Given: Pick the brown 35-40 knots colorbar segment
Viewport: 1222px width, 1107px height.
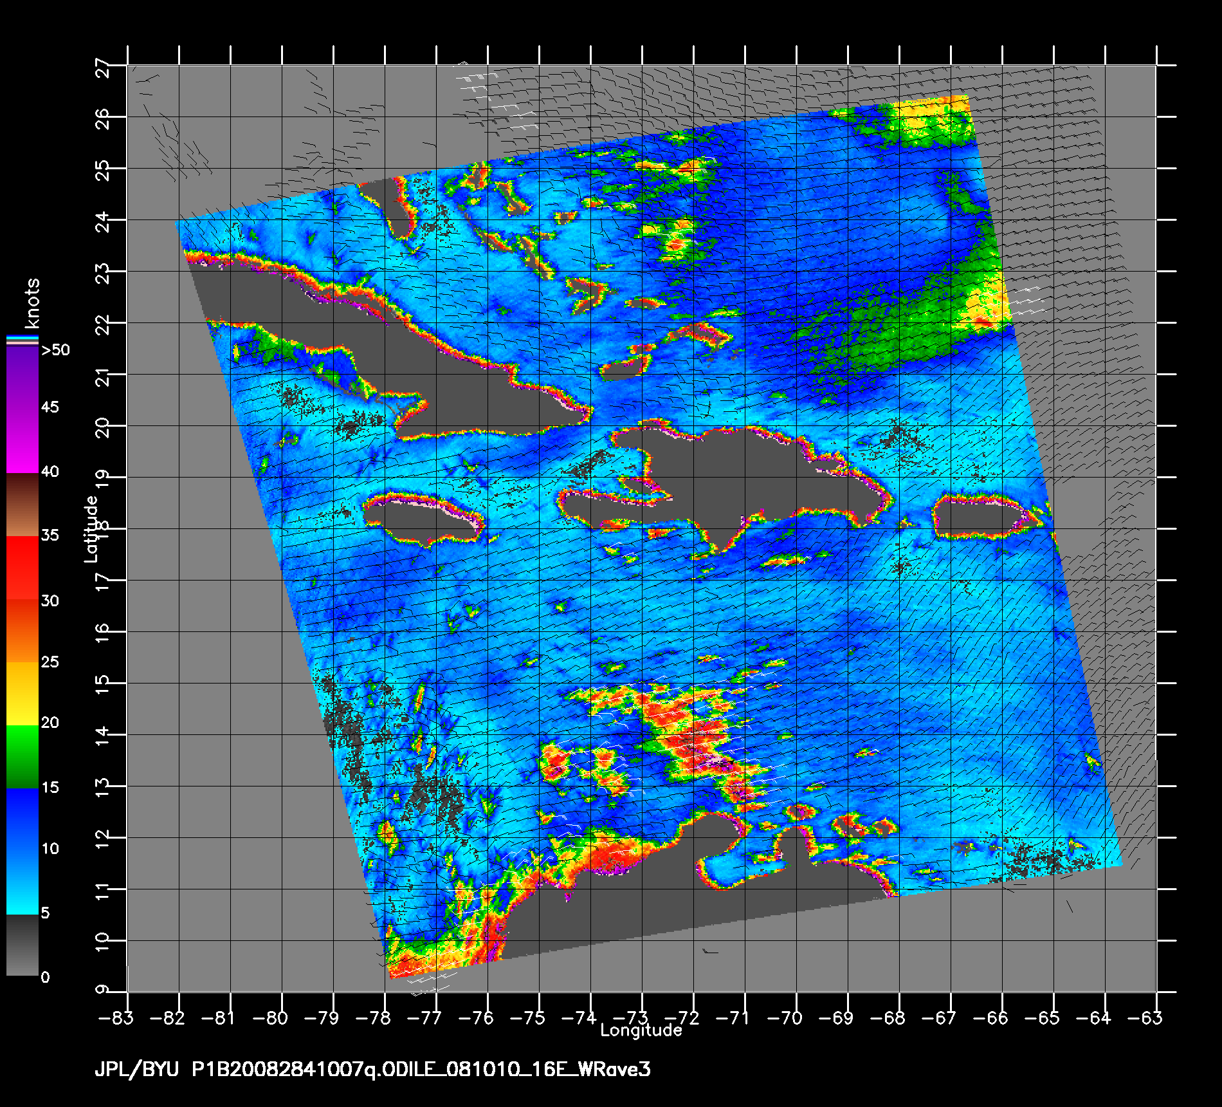Looking at the screenshot, I should tap(23, 505).
